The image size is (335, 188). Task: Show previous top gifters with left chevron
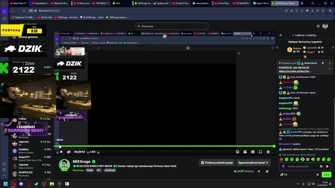point(277,48)
